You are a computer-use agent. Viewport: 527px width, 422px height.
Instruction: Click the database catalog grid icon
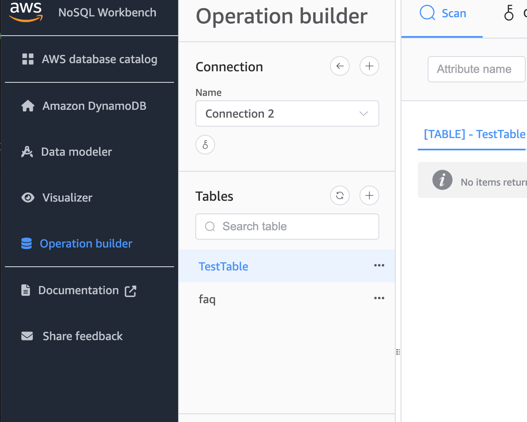pyautogui.click(x=28, y=59)
